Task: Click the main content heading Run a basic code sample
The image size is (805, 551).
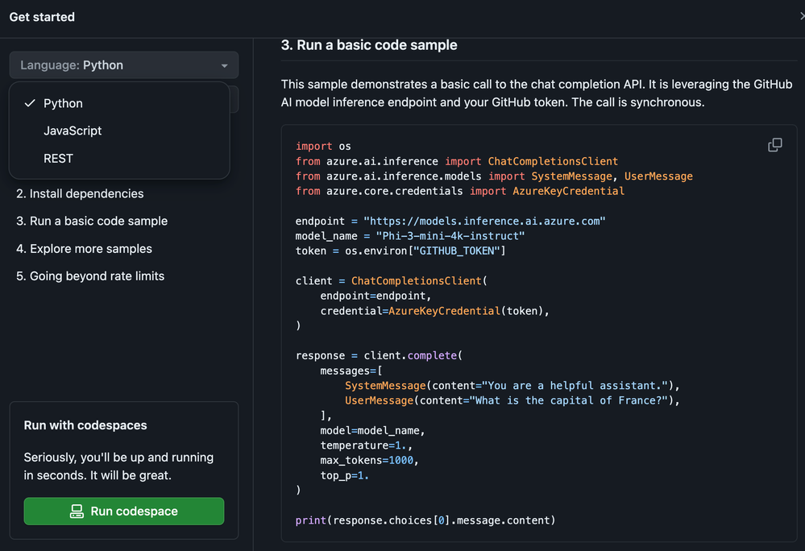Action: click(369, 46)
